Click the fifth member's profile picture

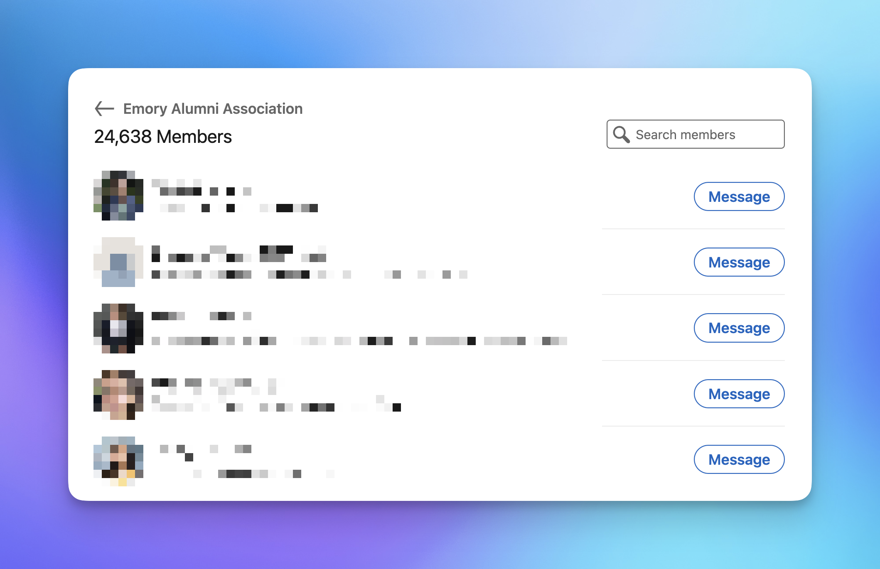118,461
